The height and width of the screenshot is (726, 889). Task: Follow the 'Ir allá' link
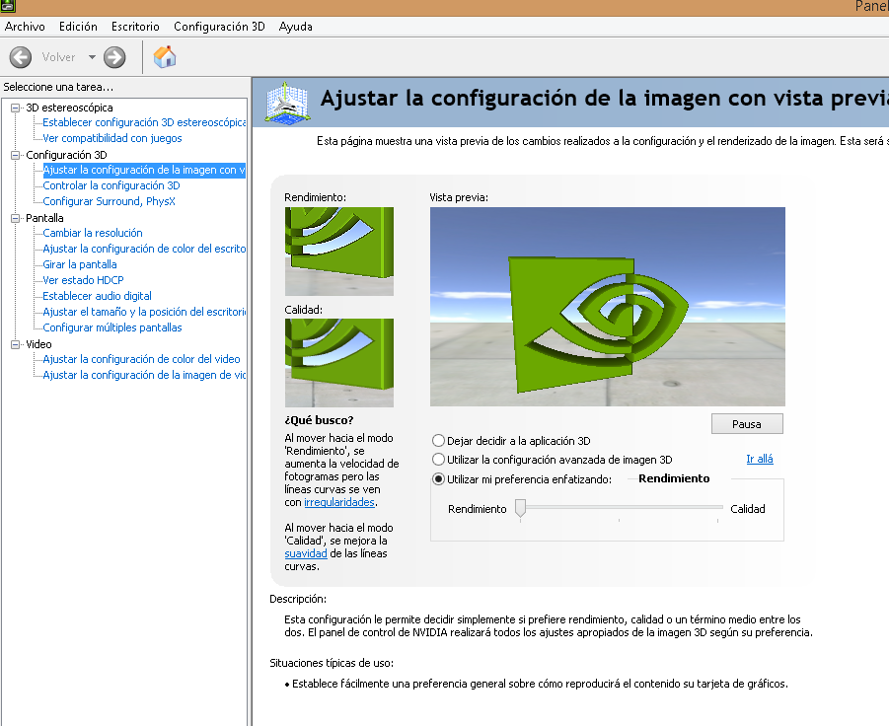(x=760, y=459)
